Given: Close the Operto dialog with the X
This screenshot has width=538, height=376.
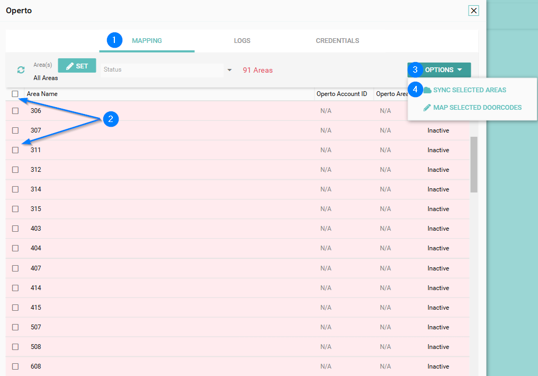Looking at the screenshot, I should [473, 11].
